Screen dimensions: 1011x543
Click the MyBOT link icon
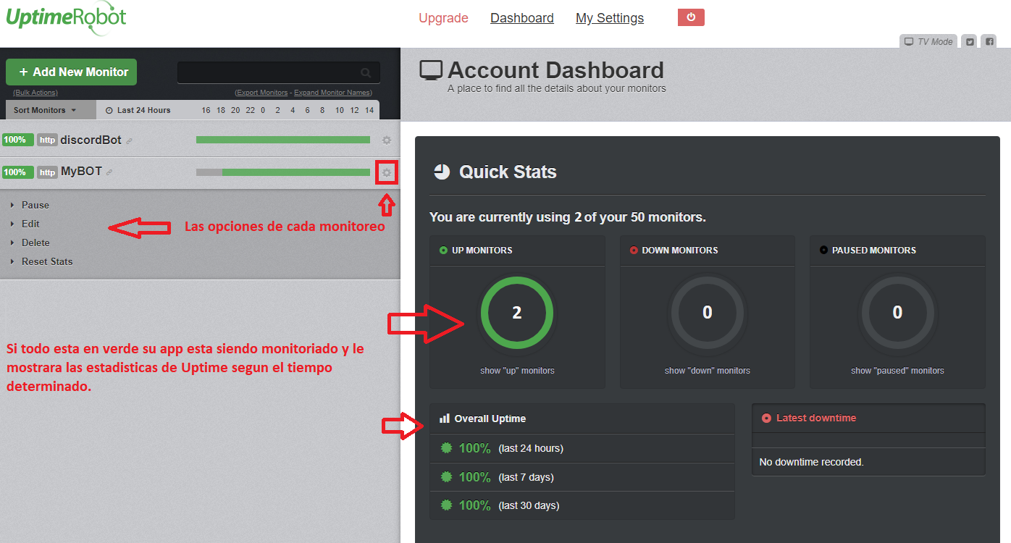[x=110, y=172]
